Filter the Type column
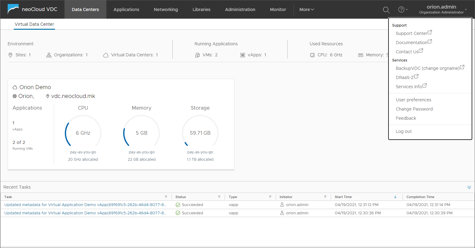475x248 pixels. point(270,197)
